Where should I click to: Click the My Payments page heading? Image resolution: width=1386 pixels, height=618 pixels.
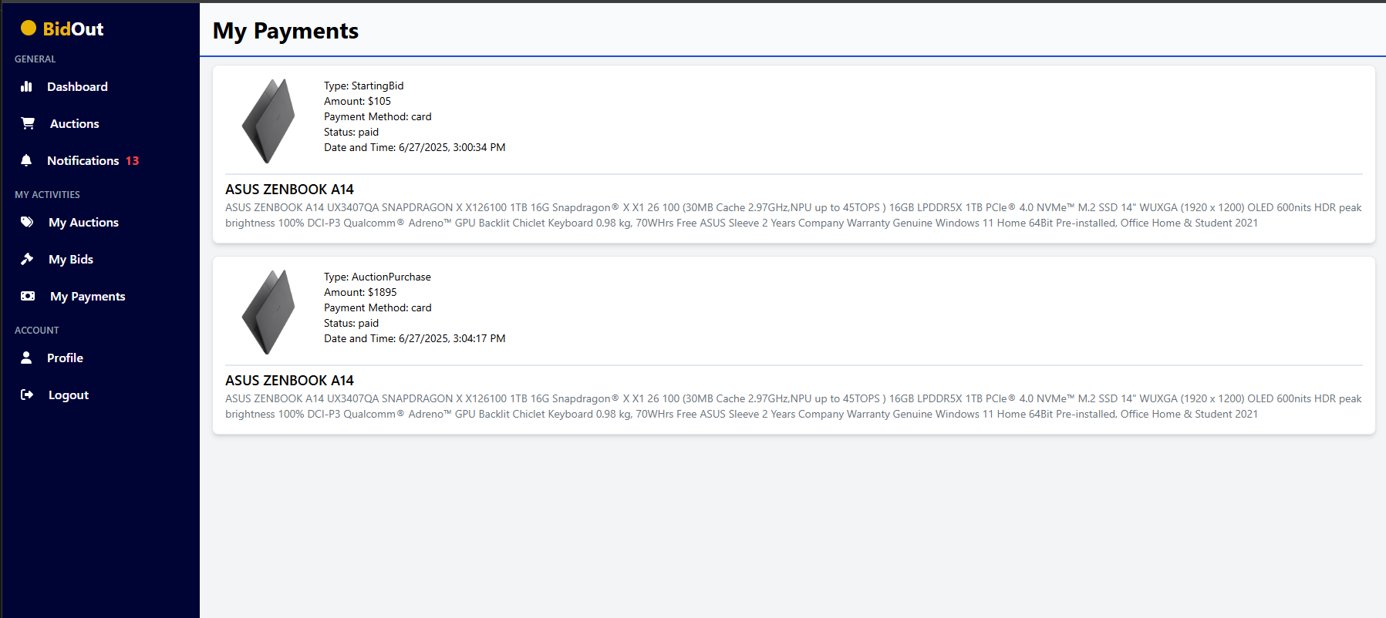(285, 31)
